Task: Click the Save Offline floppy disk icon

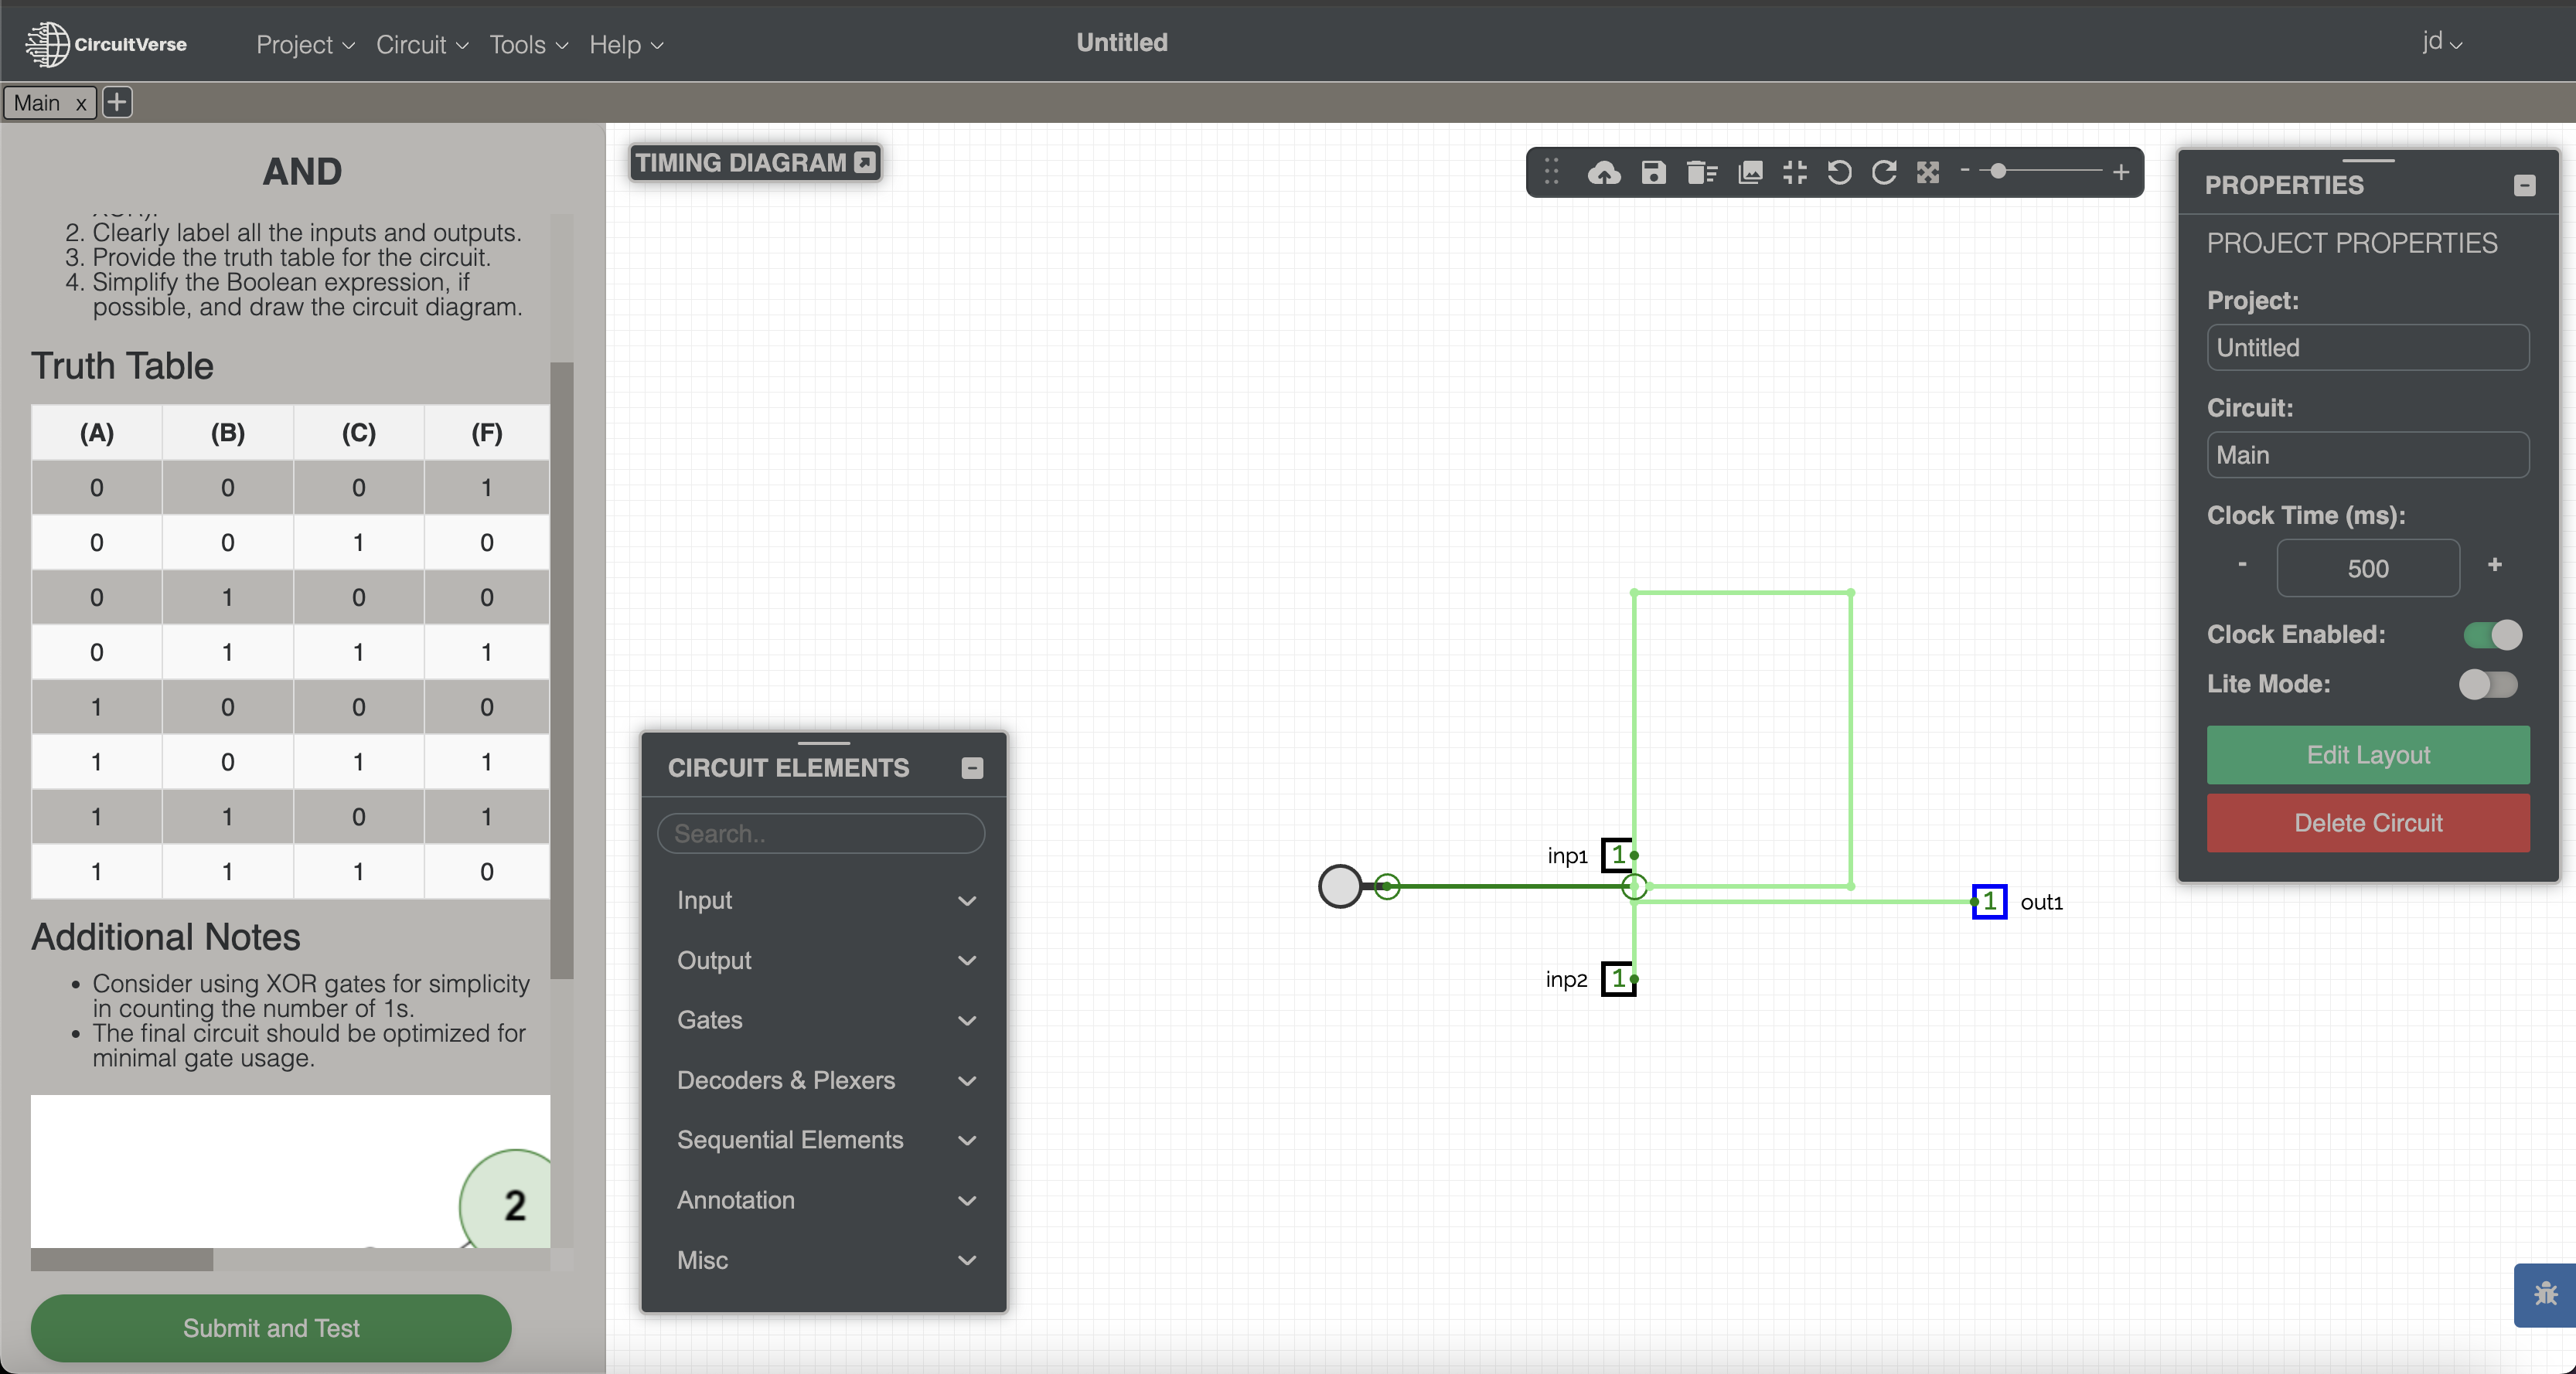Action: (1653, 173)
